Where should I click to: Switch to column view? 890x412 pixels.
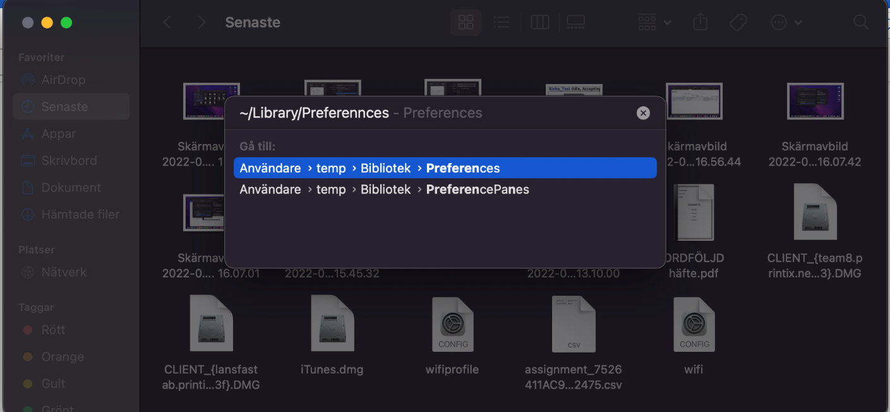coord(539,23)
